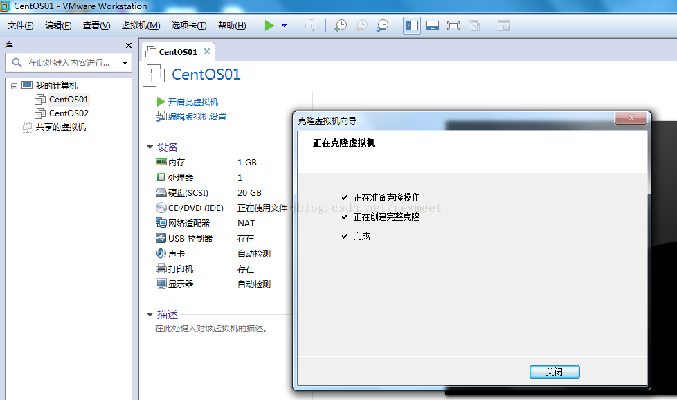Click the 网络适配器 network adapter icon
This screenshot has height=400, width=677.
(161, 223)
